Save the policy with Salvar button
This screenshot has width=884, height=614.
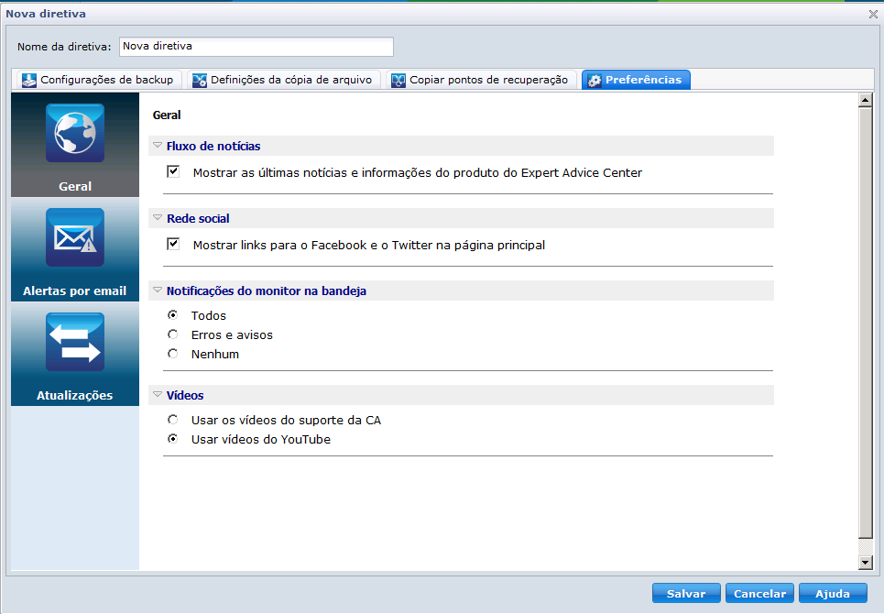[686, 593]
